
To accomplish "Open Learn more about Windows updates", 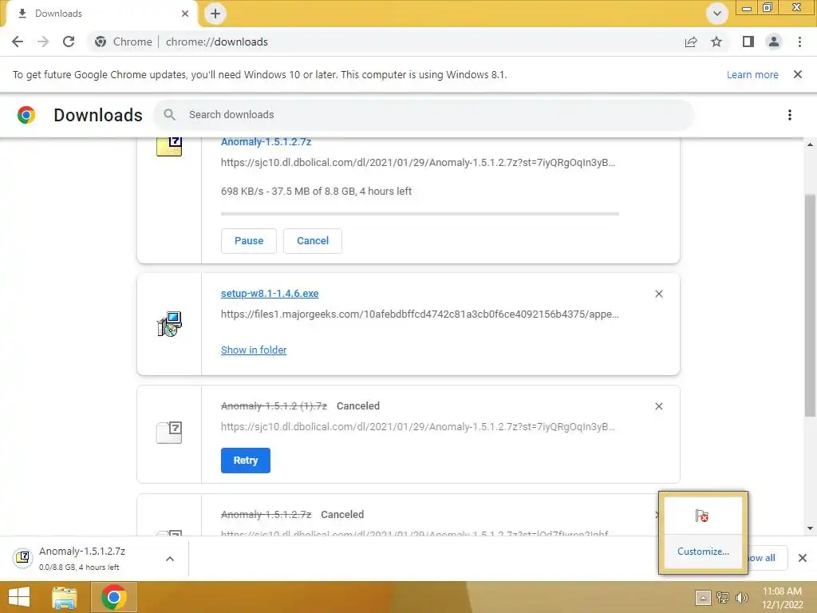I will [x=752, y=74].
